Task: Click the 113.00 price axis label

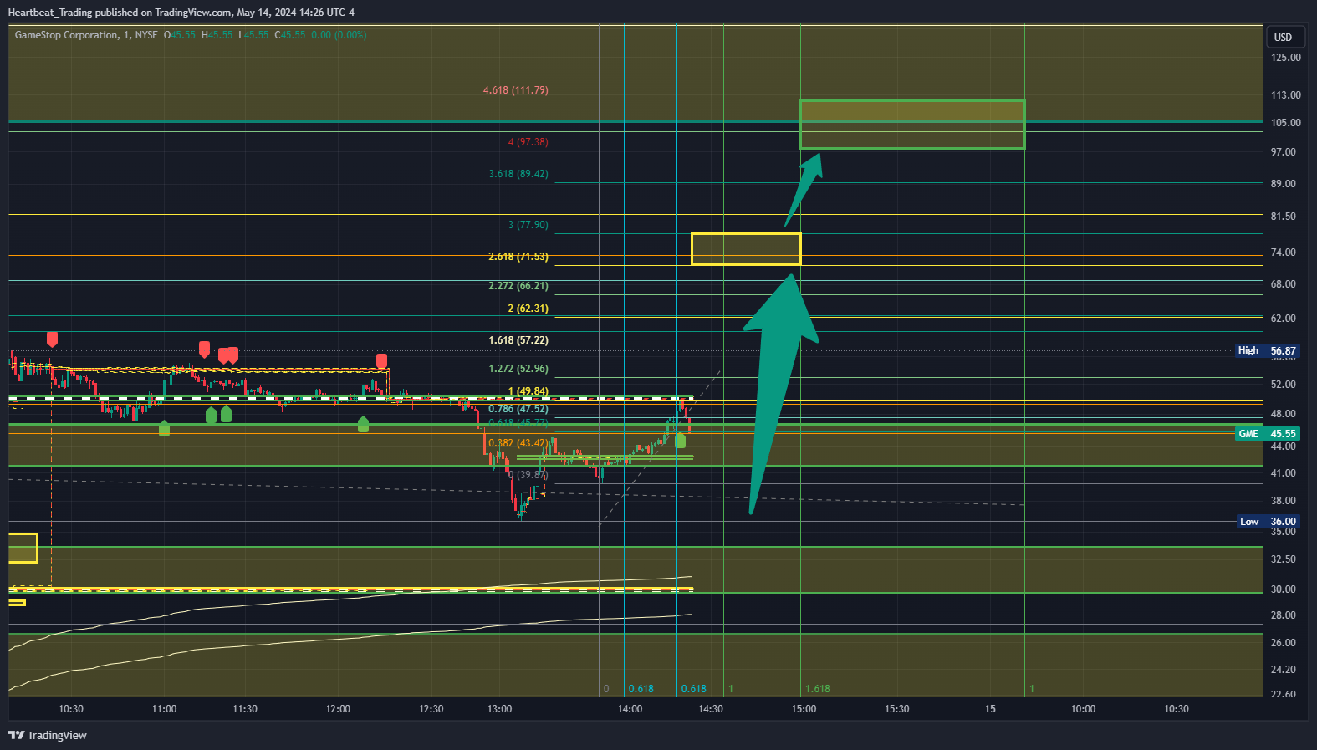Action: [x=1285, y=95]
